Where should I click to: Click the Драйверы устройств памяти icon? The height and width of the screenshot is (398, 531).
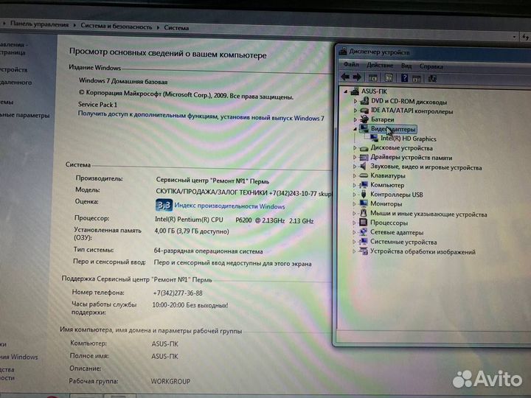(x=364, y=158)
